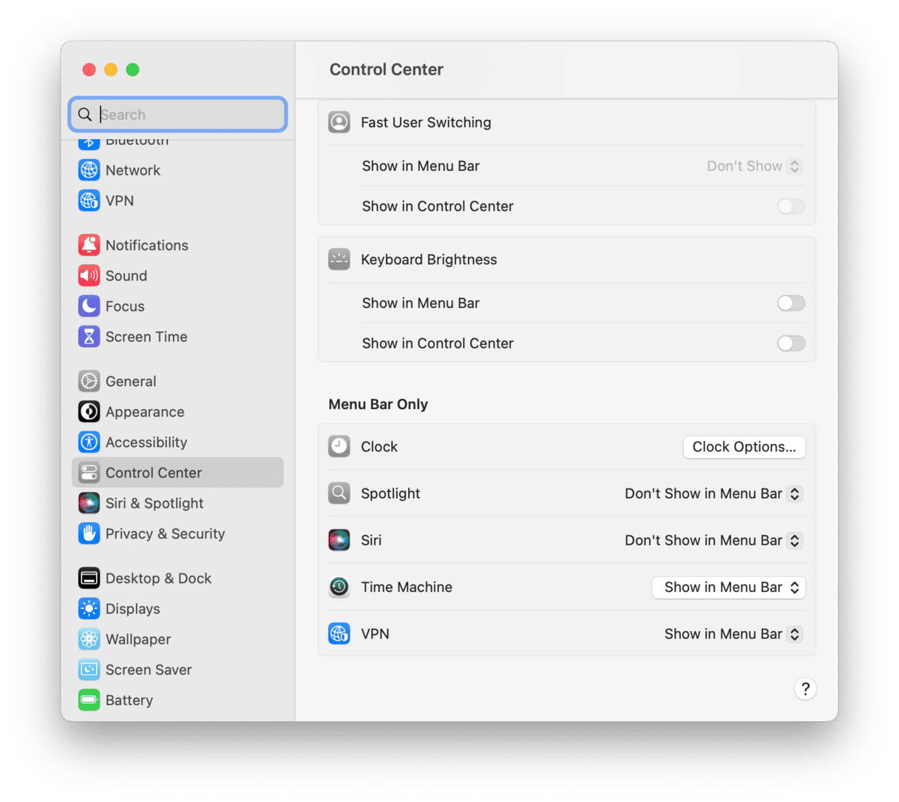Image resolution: width=899 pixels, height=802 pixels.
Task: Click the Time Machine icon
Action: click(339, 587)
